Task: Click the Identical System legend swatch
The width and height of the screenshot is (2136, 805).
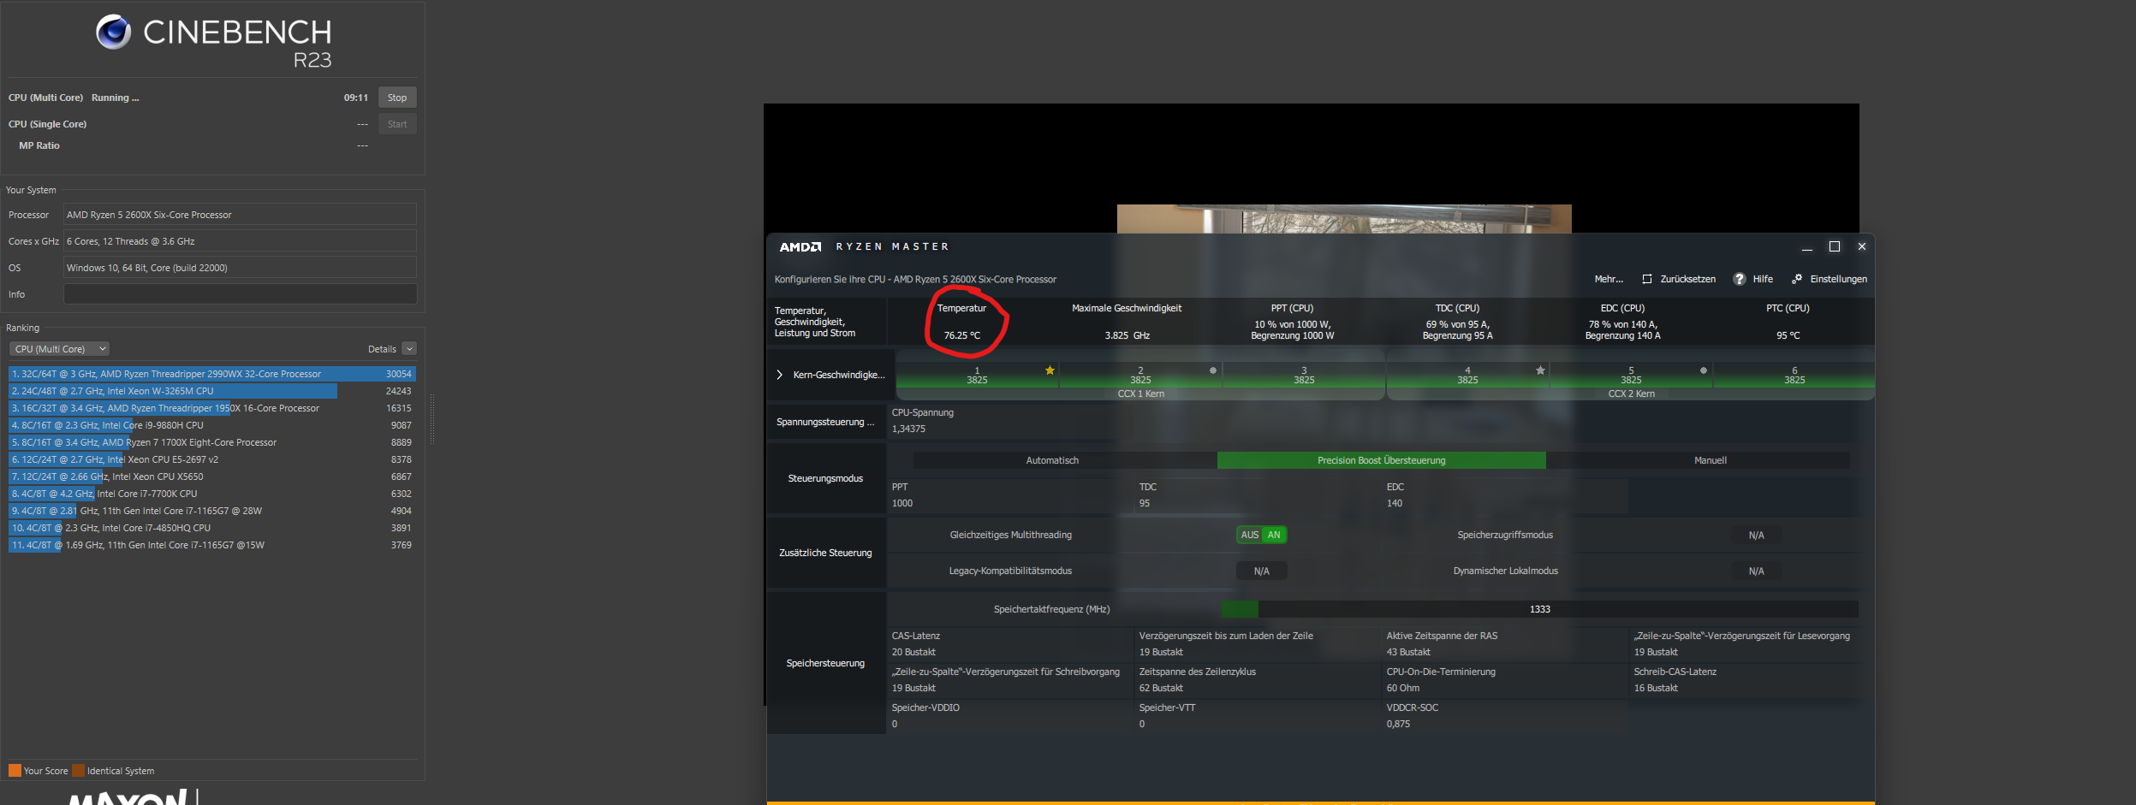Action: [x=79, y=770]
